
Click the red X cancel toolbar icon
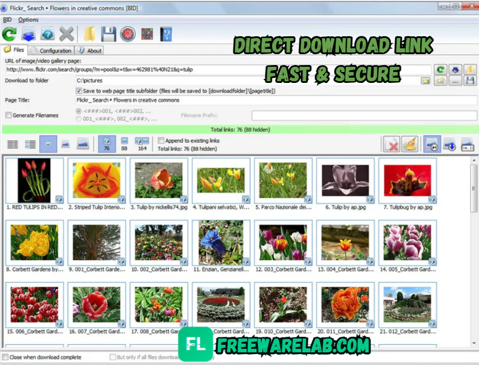pos(66,33)
